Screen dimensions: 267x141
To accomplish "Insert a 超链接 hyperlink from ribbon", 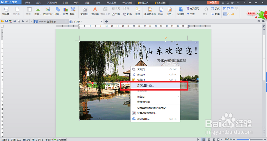I will [x=181, y=11].
